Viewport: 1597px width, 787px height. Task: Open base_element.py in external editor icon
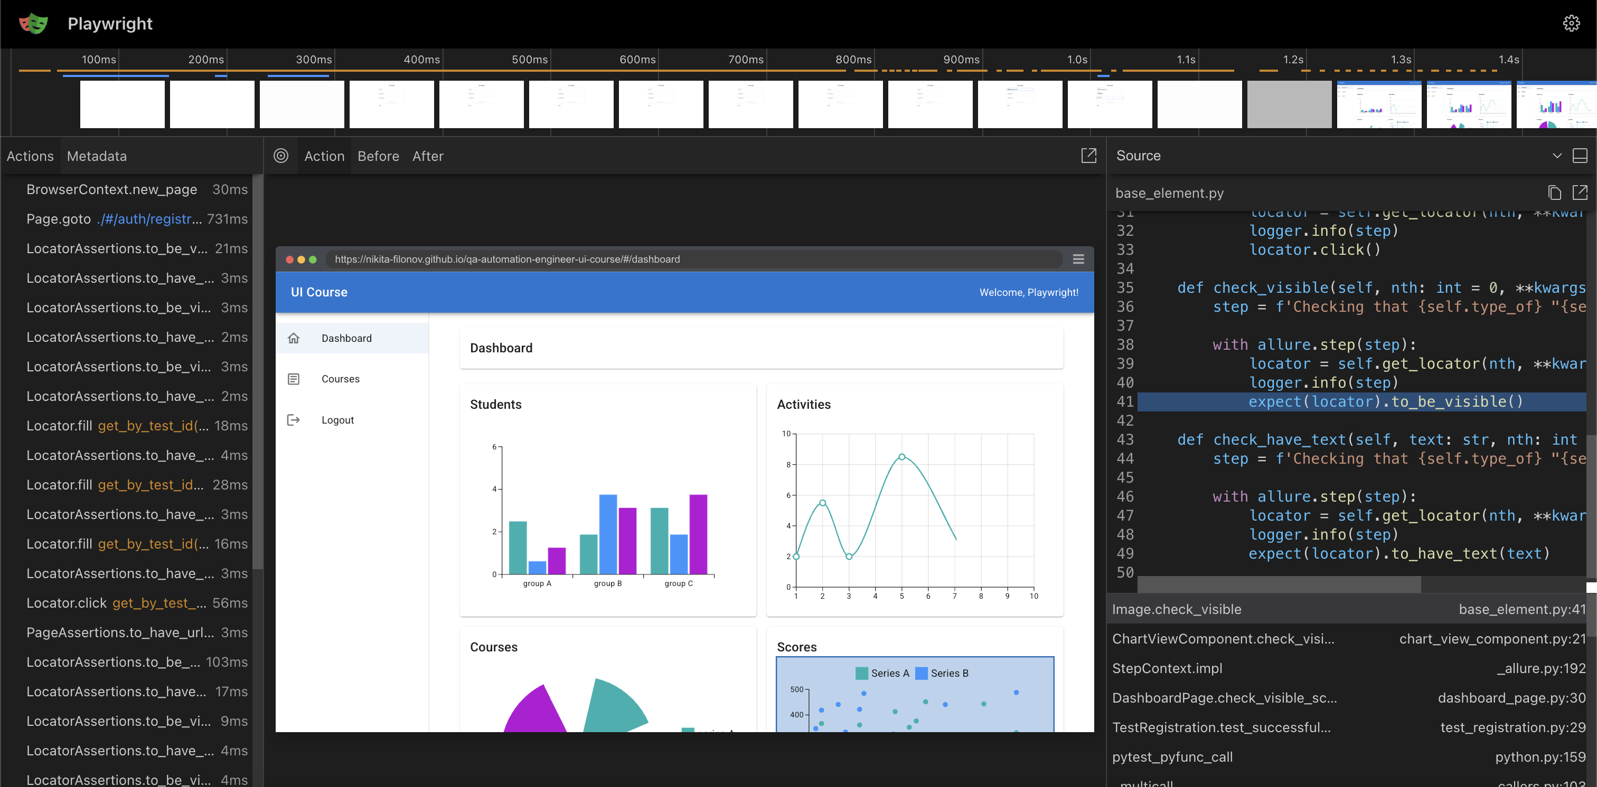[1580, 193]
